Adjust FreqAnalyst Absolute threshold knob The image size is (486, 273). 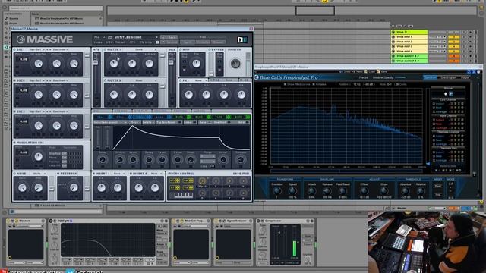[x=406, y=191]
